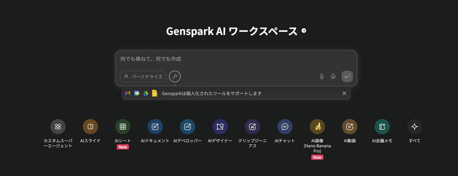Open the すべて sparkle icon
The image size is (458, 176).
pos(414,127)
